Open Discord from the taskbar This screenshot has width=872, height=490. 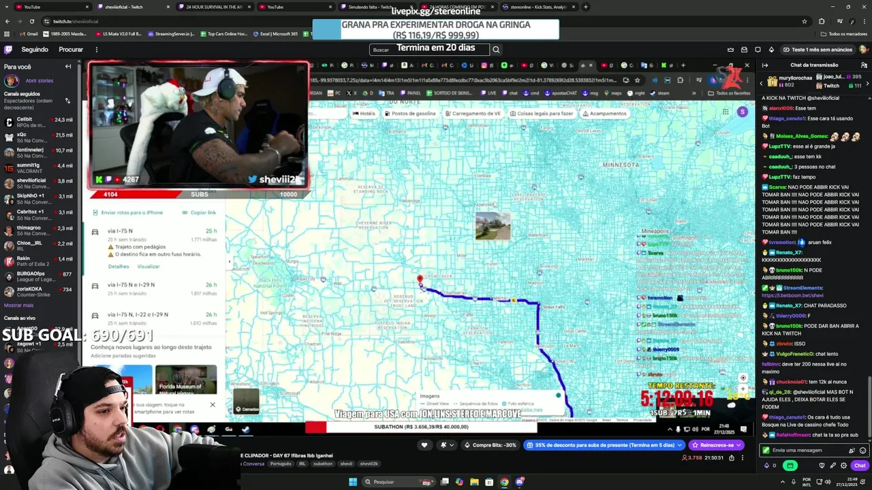pyautogui.click(x=519, y=482)
